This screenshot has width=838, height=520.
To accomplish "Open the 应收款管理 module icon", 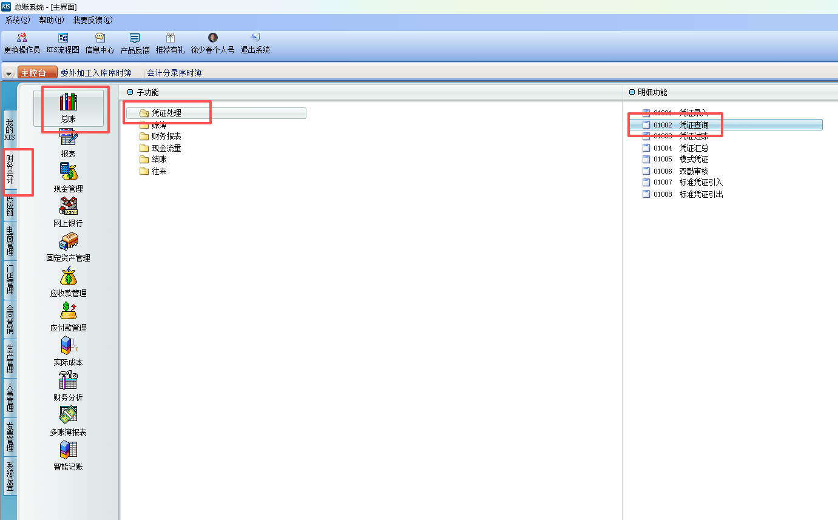I will pyautogui.click(x=68, y=277).
